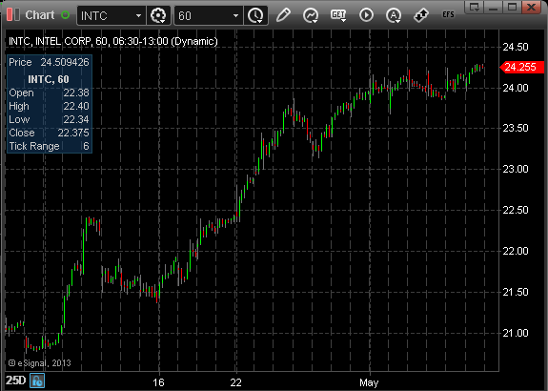Click the GET tools icon
The width and height of the screenshot is (548, 391).
tap(338, 15)
